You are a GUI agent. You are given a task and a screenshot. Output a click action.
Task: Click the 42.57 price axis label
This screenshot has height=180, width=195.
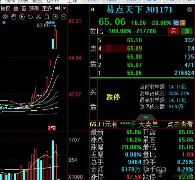click(75, 94)
